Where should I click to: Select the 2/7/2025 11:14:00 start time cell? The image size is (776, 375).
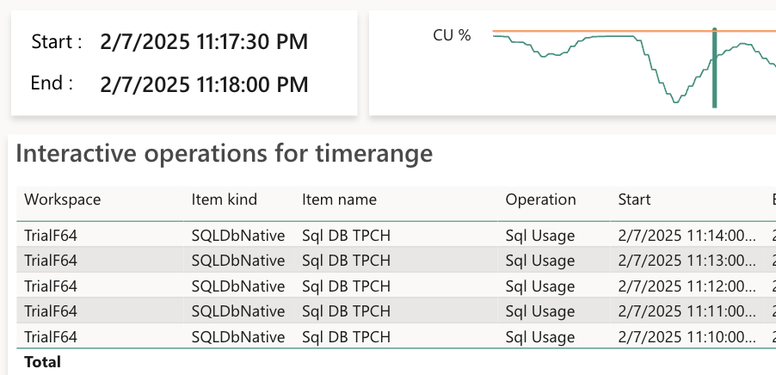click(687, 234)
